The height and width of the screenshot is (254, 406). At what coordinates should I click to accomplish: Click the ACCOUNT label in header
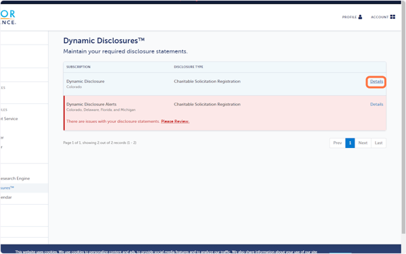pyautogui.click(x=380, y=17)
